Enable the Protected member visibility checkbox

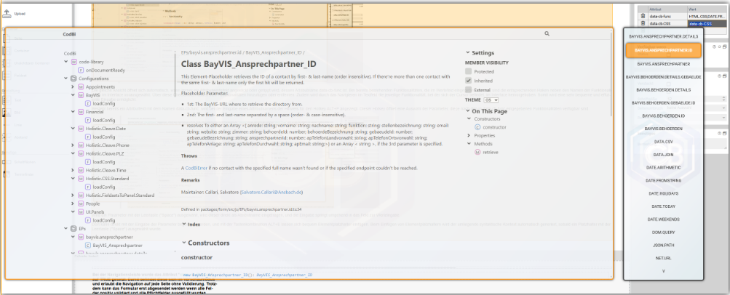(469, 72)
